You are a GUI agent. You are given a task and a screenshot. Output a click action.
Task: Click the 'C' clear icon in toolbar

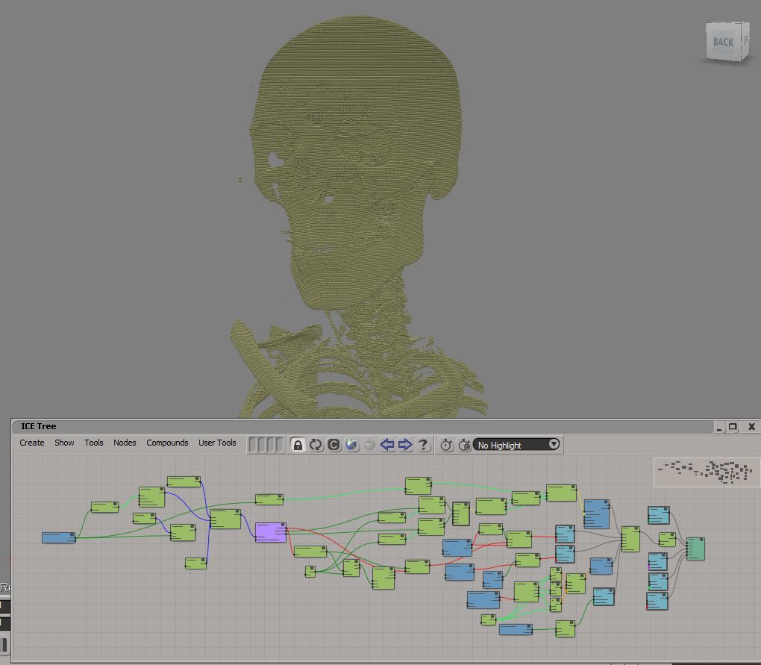(333, 445)
